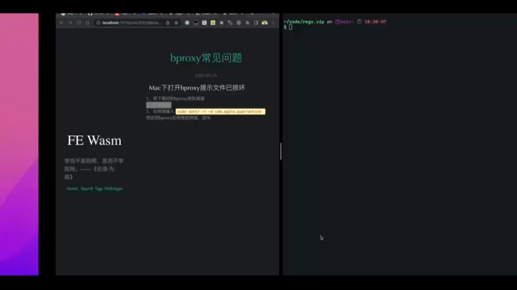Open the Search navigation link
517x290 pixels.
(87, 188)
